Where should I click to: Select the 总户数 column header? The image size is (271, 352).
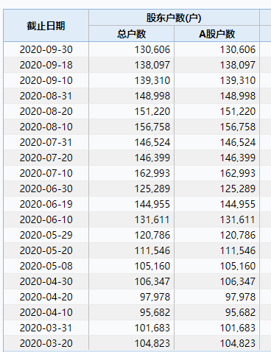(x=131, y=34)
